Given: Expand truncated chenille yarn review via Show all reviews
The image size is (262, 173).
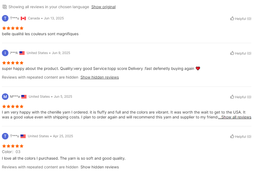Looking at the screenshot, I should point(235,117).
